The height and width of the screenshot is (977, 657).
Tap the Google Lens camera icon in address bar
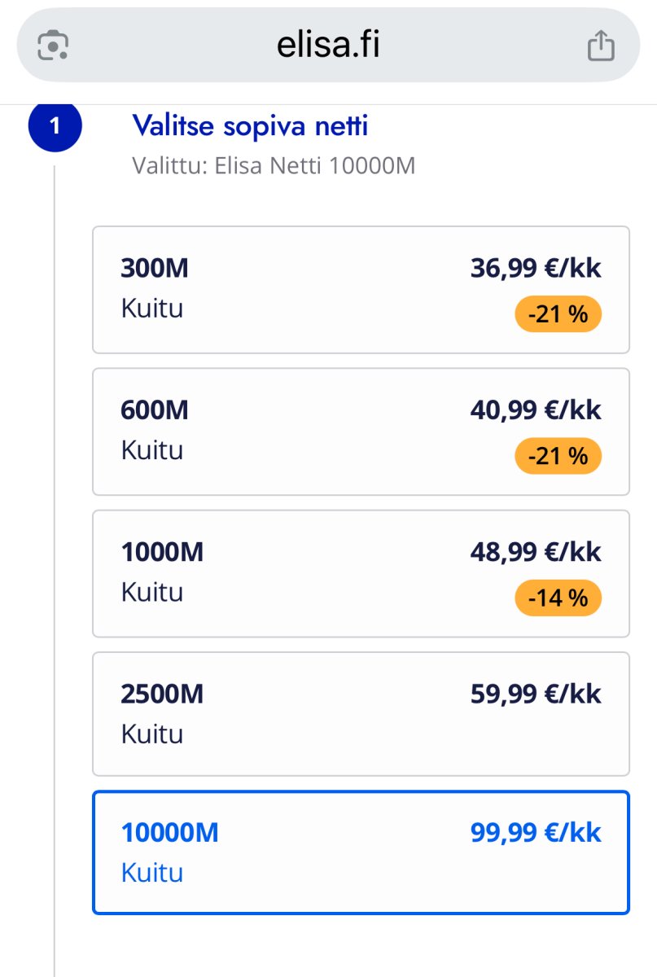(x=53, y=46)
